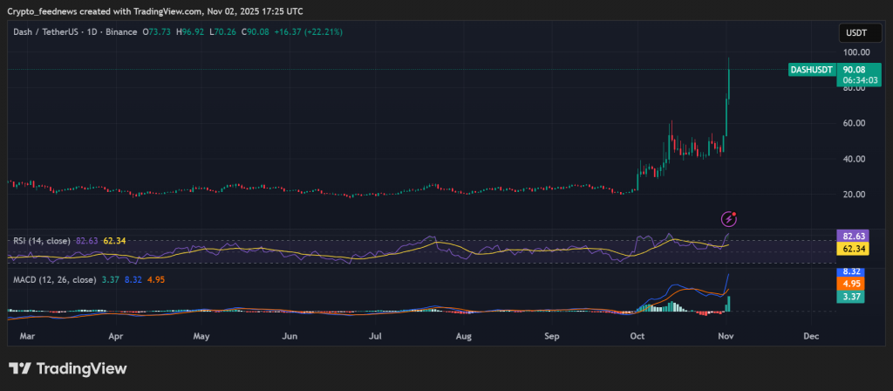Click the yellow 62.34 RSI scale tag
Image resolution: width=893 pixels, height=391 pixels.
pyautogui.click(x=851, y=249)
